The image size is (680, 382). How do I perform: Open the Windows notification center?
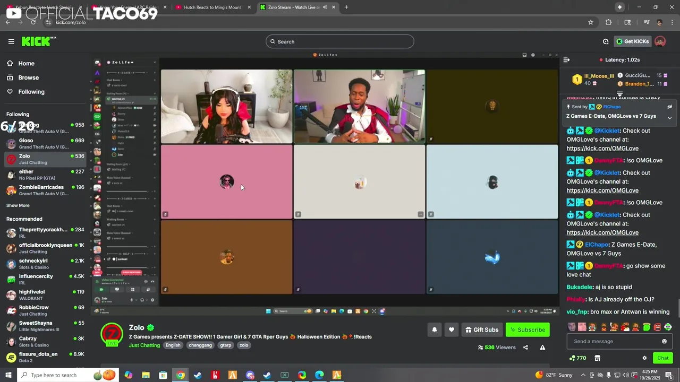point(669,375)
